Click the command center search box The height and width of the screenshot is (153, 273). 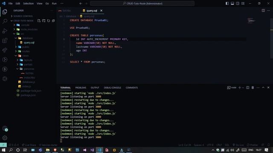(142, 3)
